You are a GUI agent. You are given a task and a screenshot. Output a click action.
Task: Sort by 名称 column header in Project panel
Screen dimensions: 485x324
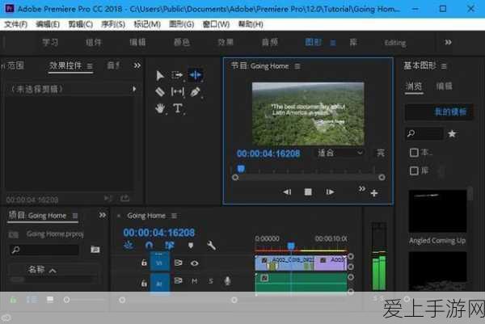tap(36, 270)
